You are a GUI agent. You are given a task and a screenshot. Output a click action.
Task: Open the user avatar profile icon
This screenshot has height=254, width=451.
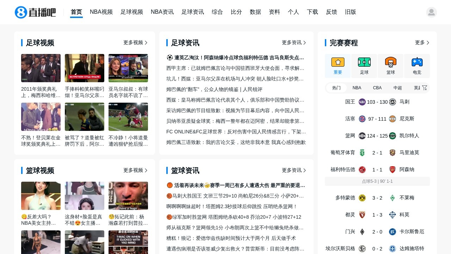pyautogui.click(x=432, y=12)
